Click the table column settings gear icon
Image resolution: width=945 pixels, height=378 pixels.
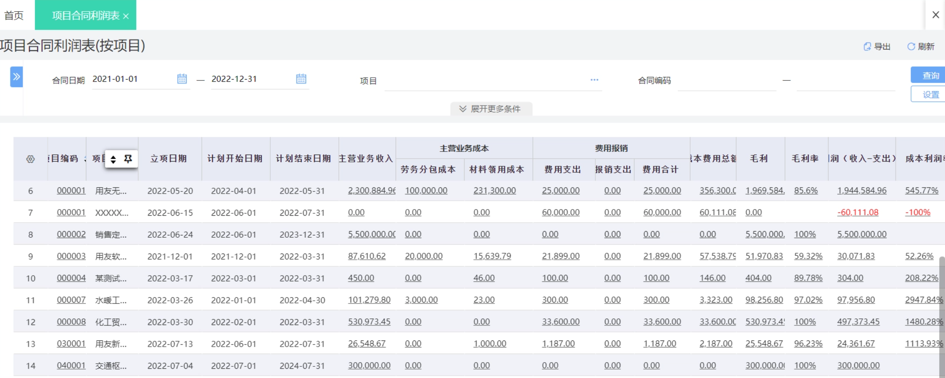click(x=30, y=159)
